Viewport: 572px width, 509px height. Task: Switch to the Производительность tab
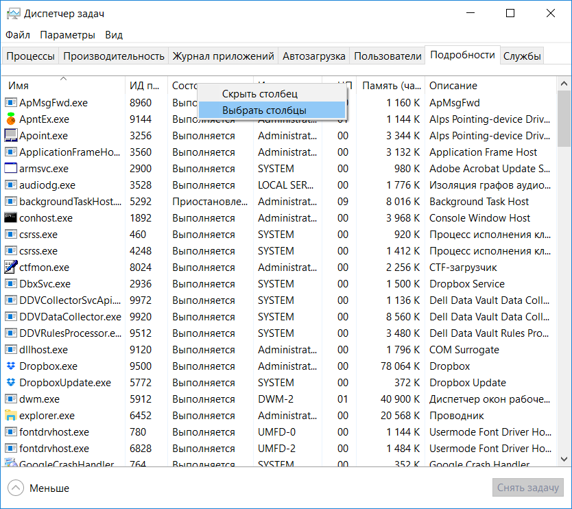pos(114,56)
